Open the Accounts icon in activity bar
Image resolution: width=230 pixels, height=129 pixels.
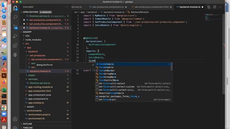[15, 119]
